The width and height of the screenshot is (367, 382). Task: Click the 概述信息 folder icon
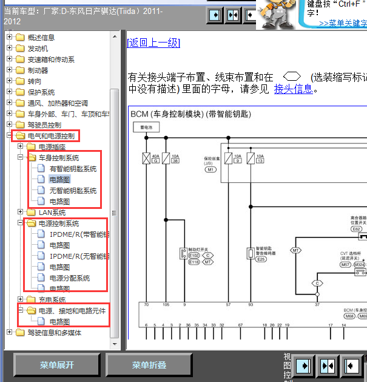20,37
